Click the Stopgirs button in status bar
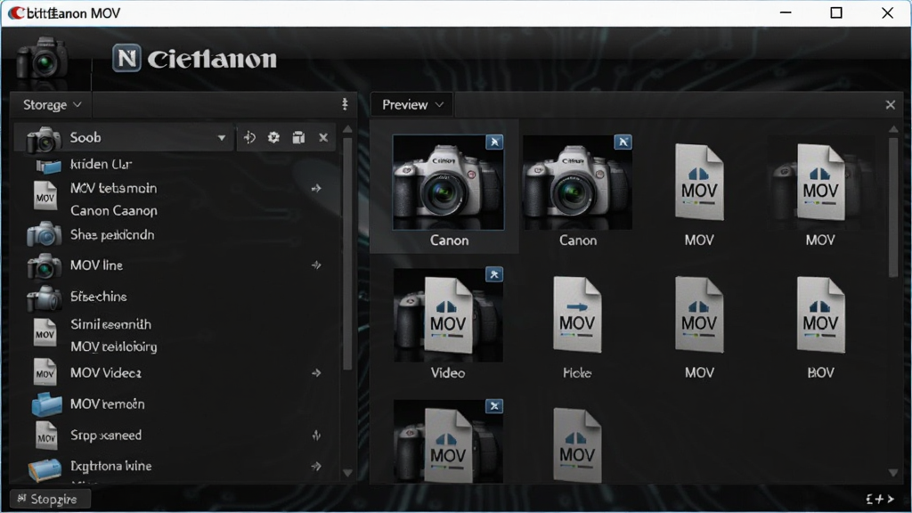 (51, 499)
